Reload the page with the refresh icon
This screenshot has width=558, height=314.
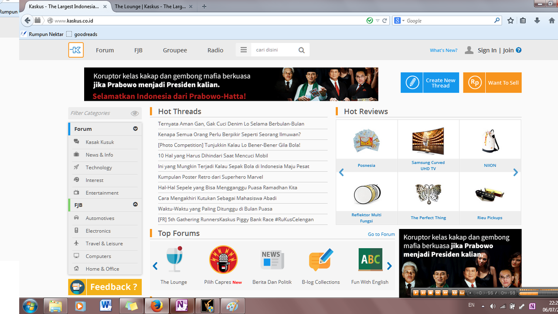pos(385,20)
